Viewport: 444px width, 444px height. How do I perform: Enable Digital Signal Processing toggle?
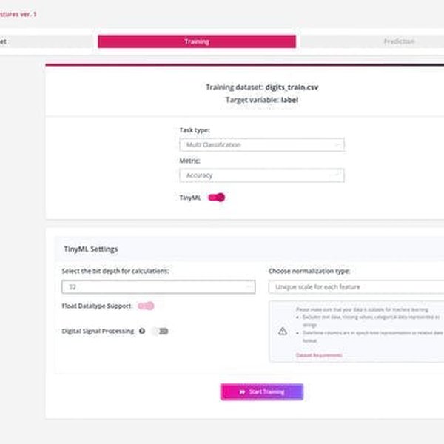point(160,331)
